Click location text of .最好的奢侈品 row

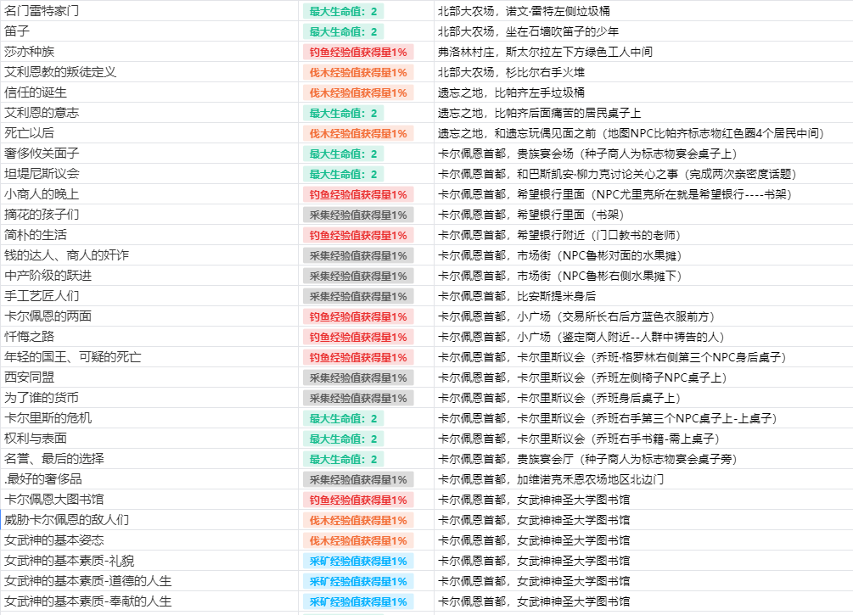coord(551,479)
